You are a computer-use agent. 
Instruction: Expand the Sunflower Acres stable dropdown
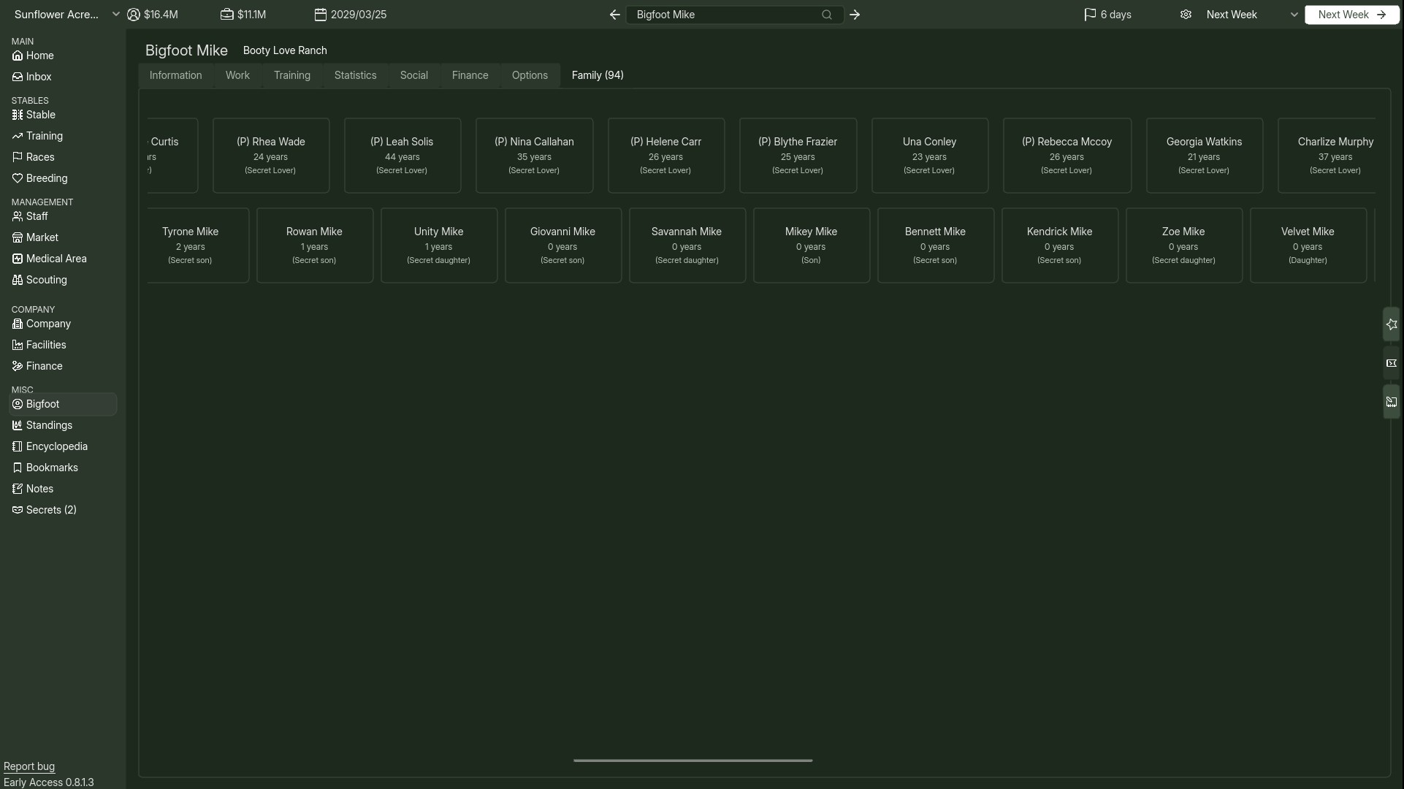[115, 15]
